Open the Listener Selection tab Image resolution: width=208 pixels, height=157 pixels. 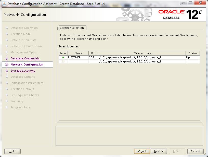(72, 28)
